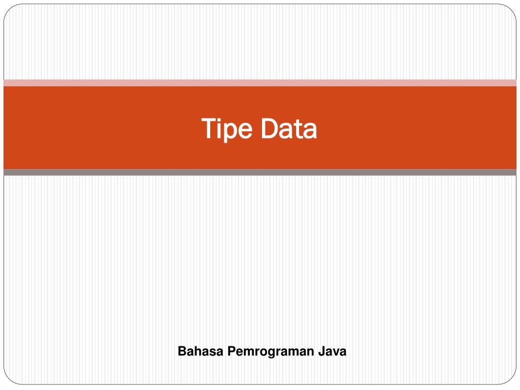Click the letter "T" in the title
This screenshot has width=520, height=390.
click(209, 127)
